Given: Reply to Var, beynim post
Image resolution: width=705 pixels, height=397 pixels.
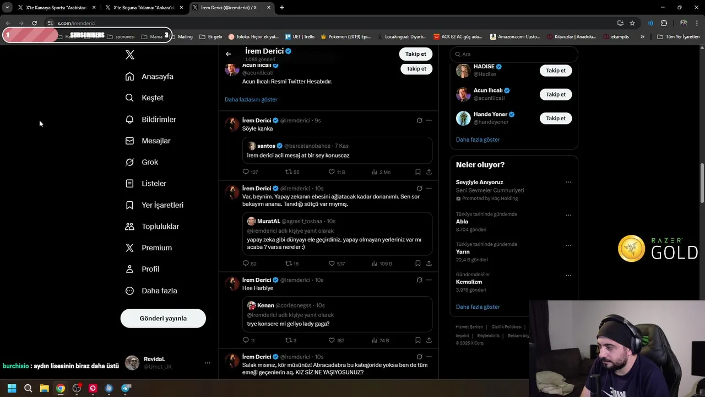Looking at the screenshot, I should click(250, 264).
